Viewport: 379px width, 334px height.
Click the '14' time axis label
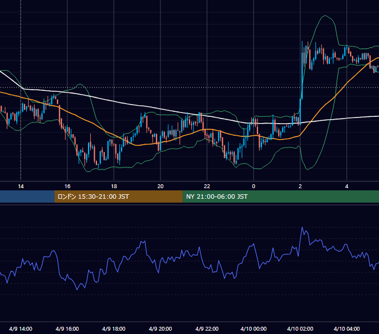coord(21,186)
